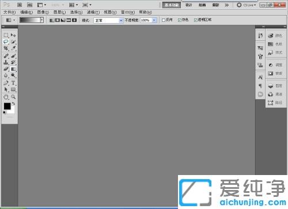Switch to the 设计 workspace

click(x=188, y=5)
